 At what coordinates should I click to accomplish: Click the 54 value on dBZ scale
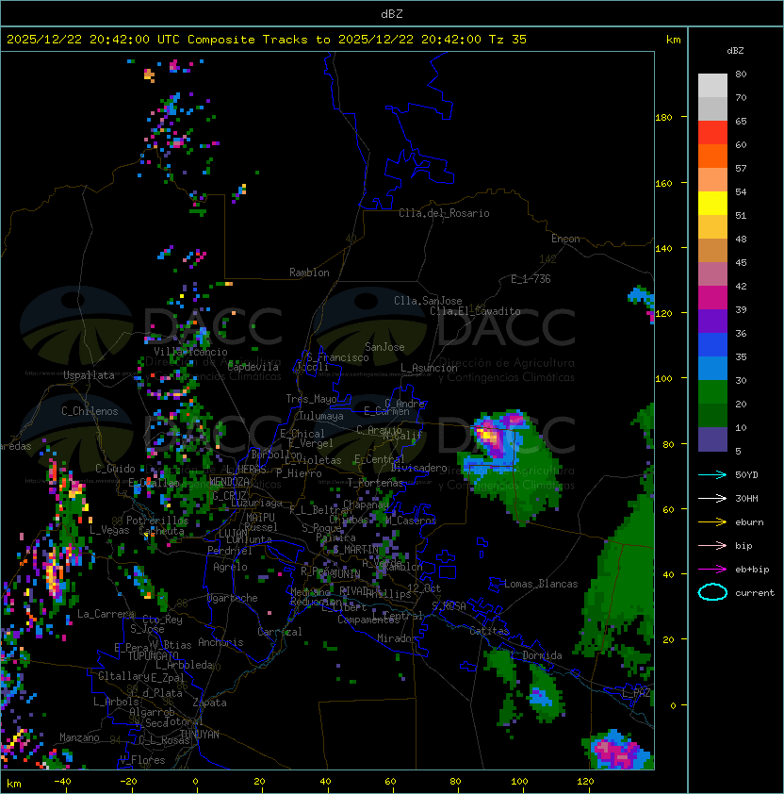click(x=741, y=191)
